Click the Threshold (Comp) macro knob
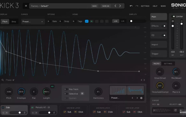The image size is (186, 117). tap(160, 86)
